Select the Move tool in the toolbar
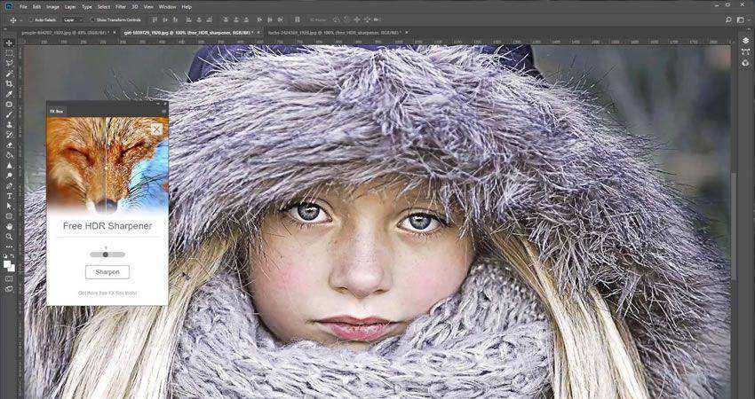 (9, 43)
